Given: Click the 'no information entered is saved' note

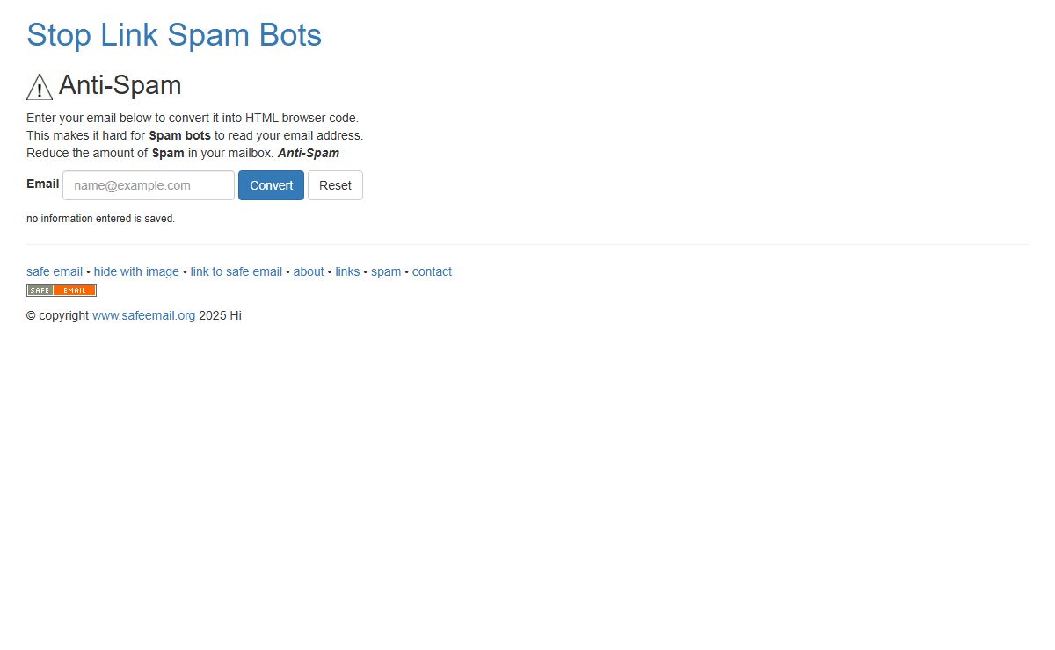Looking at the screenshot, I should (x=100, y=219).
